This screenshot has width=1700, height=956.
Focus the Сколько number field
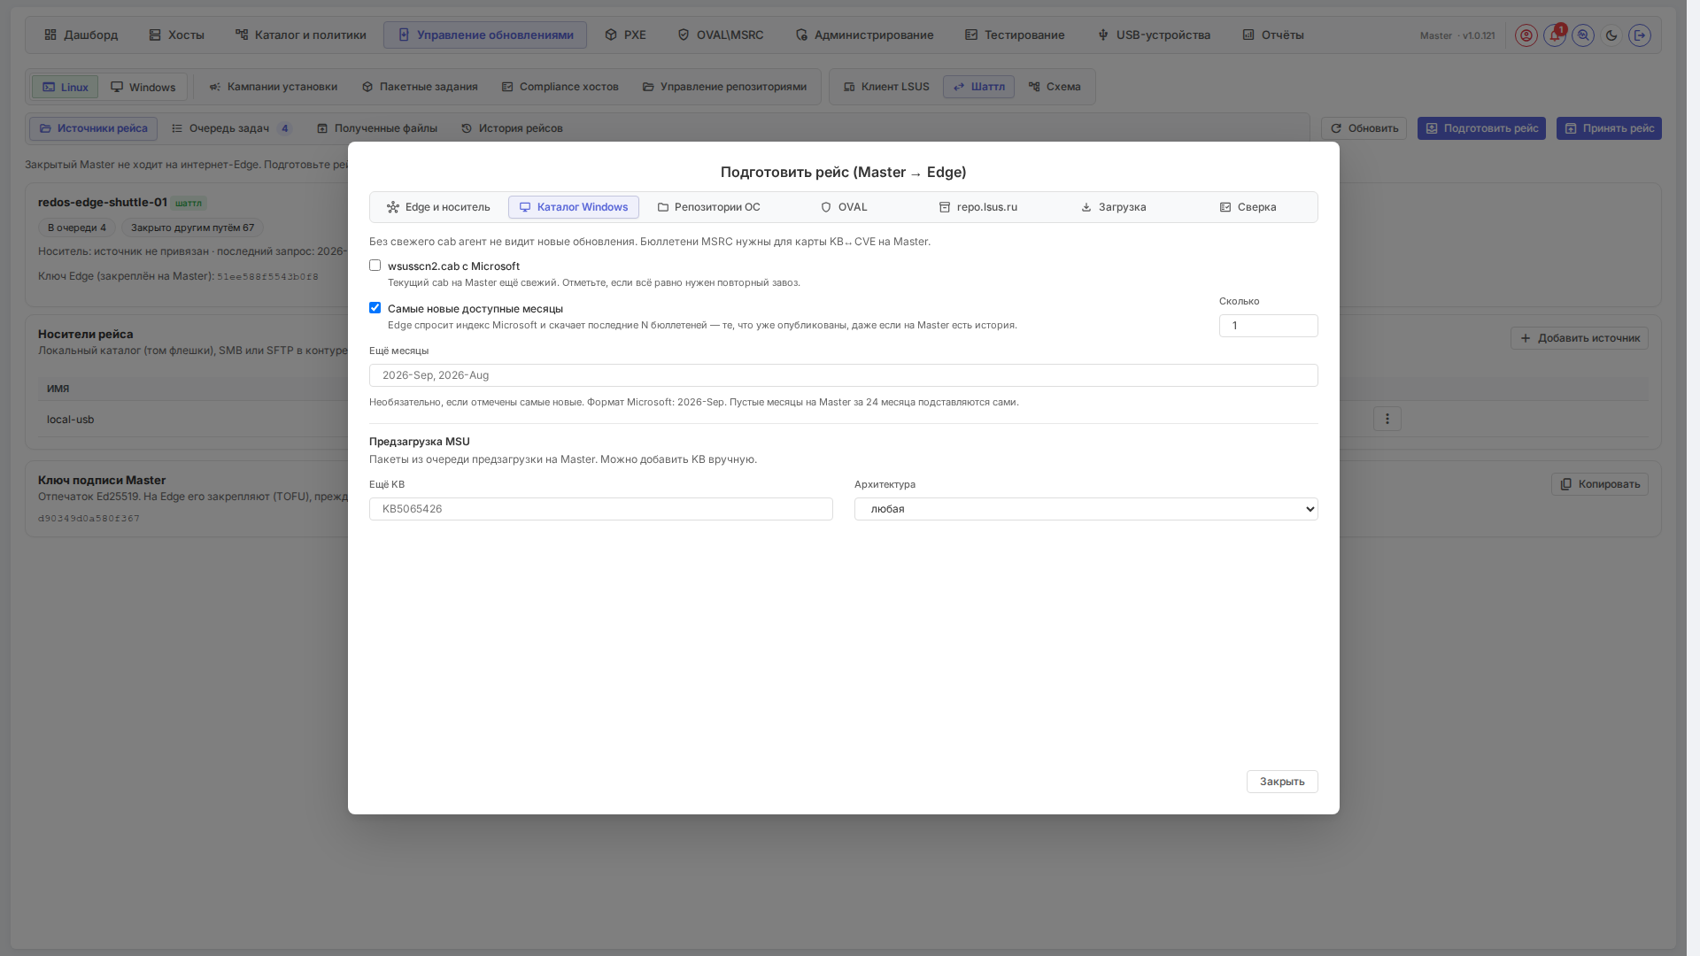click(1268, 326)
